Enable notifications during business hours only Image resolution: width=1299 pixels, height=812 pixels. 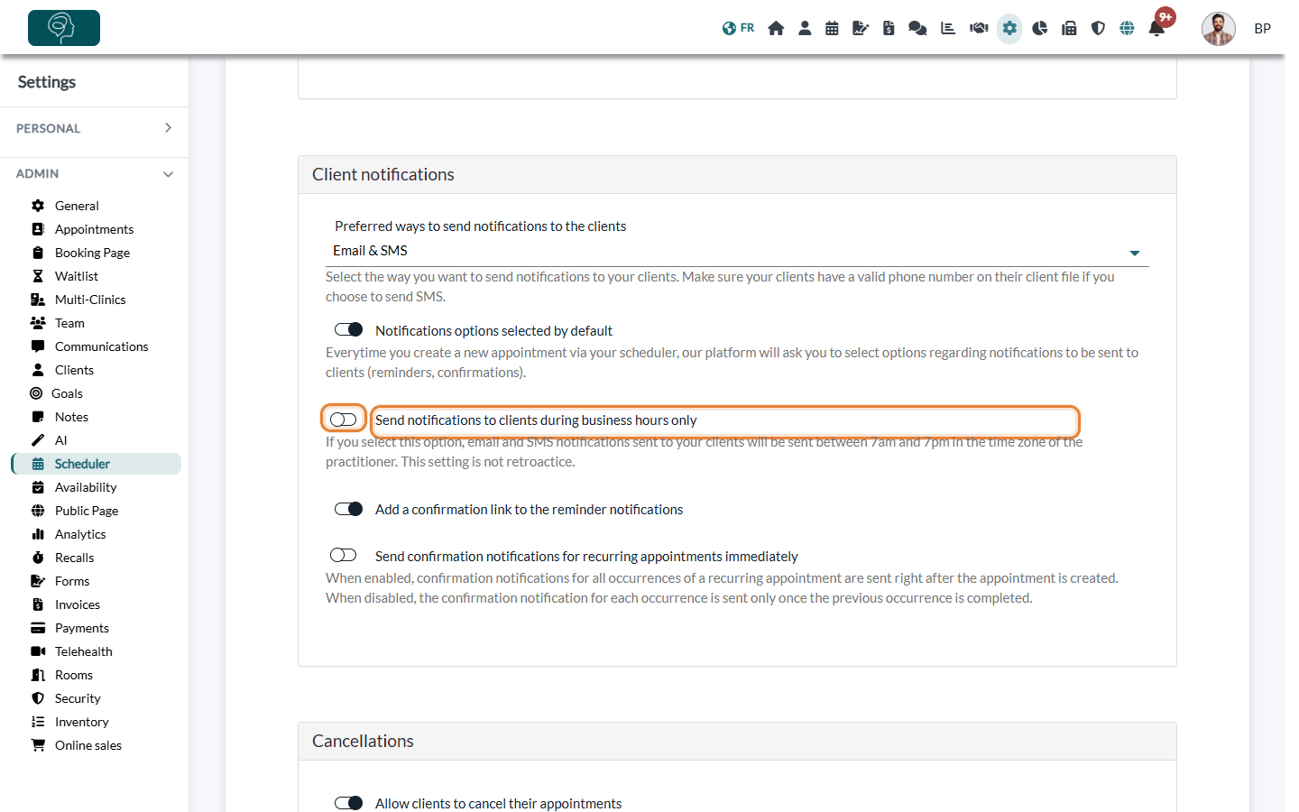click(344, 420)
